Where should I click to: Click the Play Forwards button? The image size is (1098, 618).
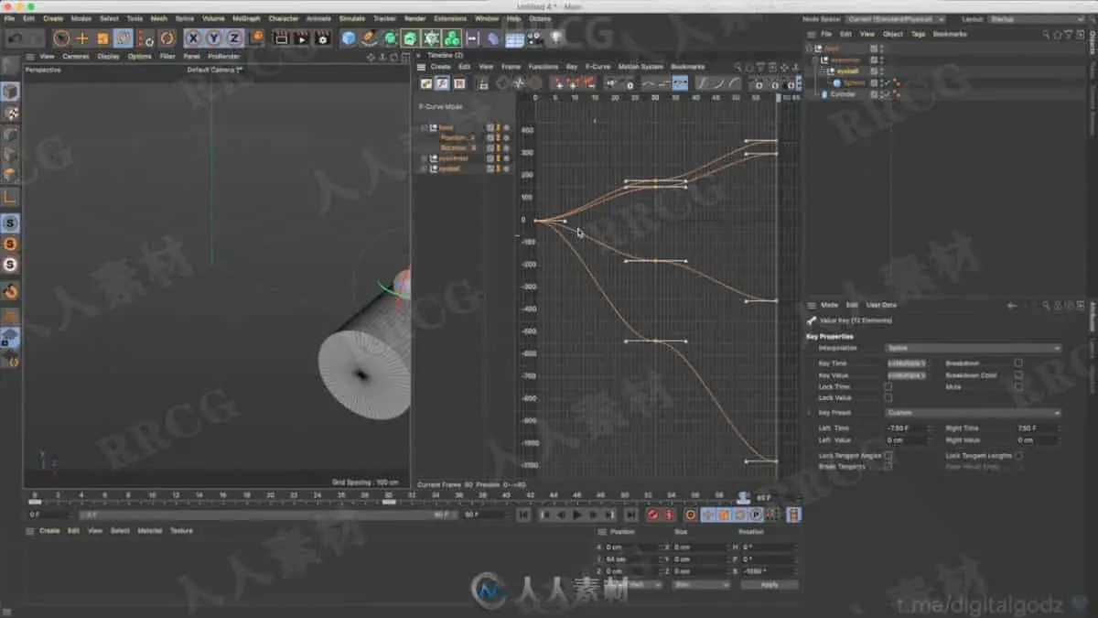[x=577, y=515]
